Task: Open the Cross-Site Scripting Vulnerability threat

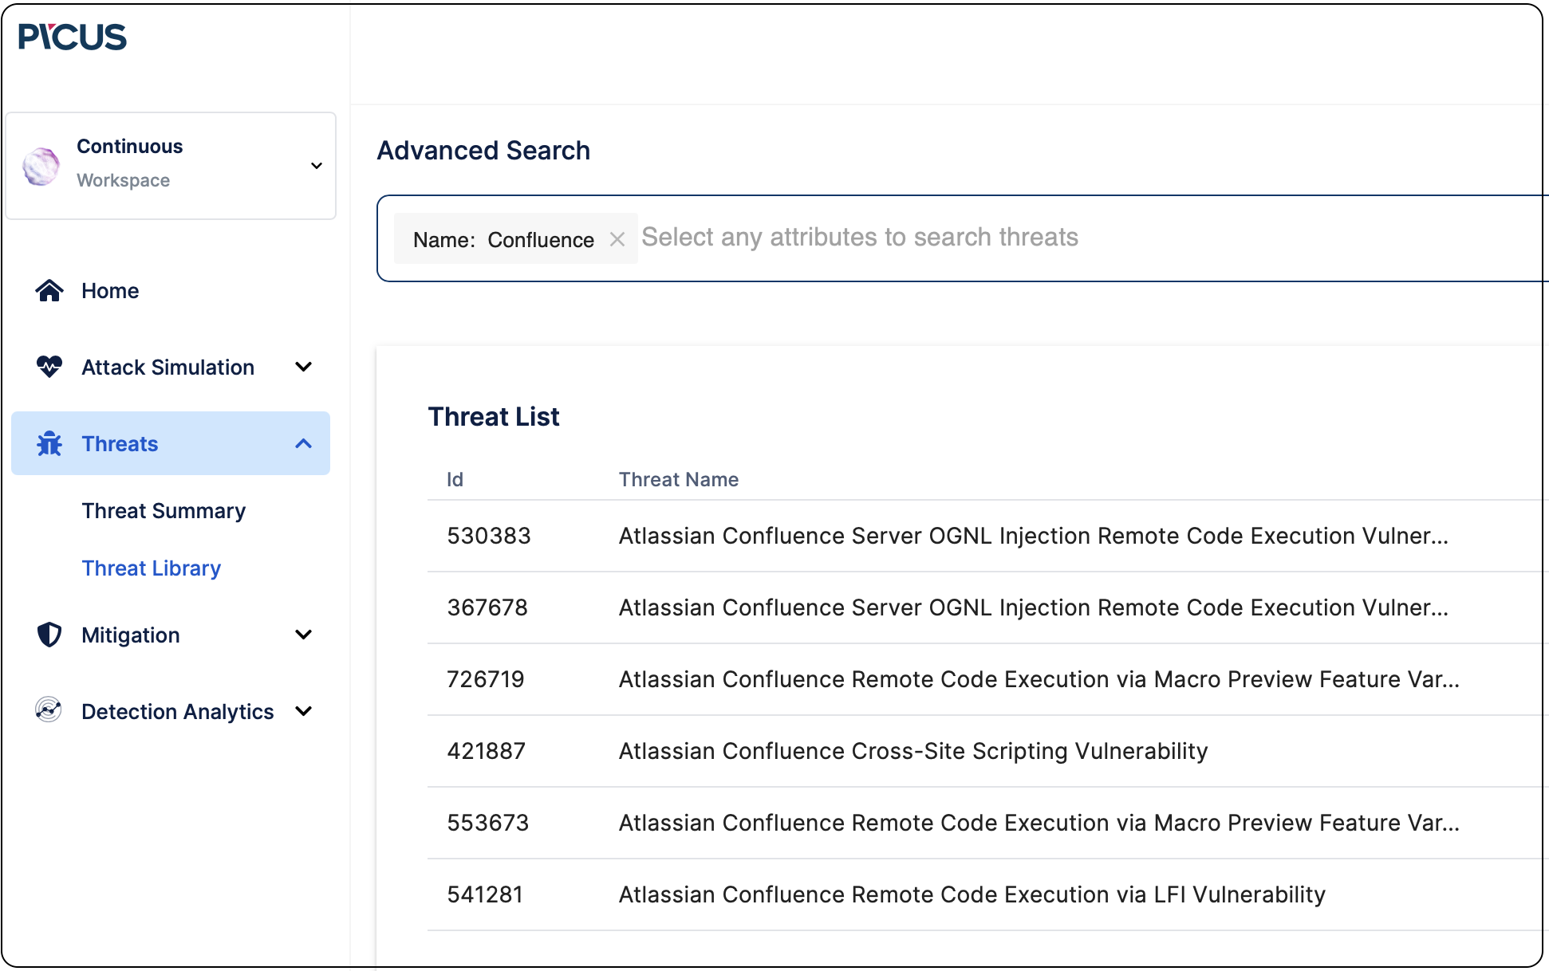Action: [912, 750]
